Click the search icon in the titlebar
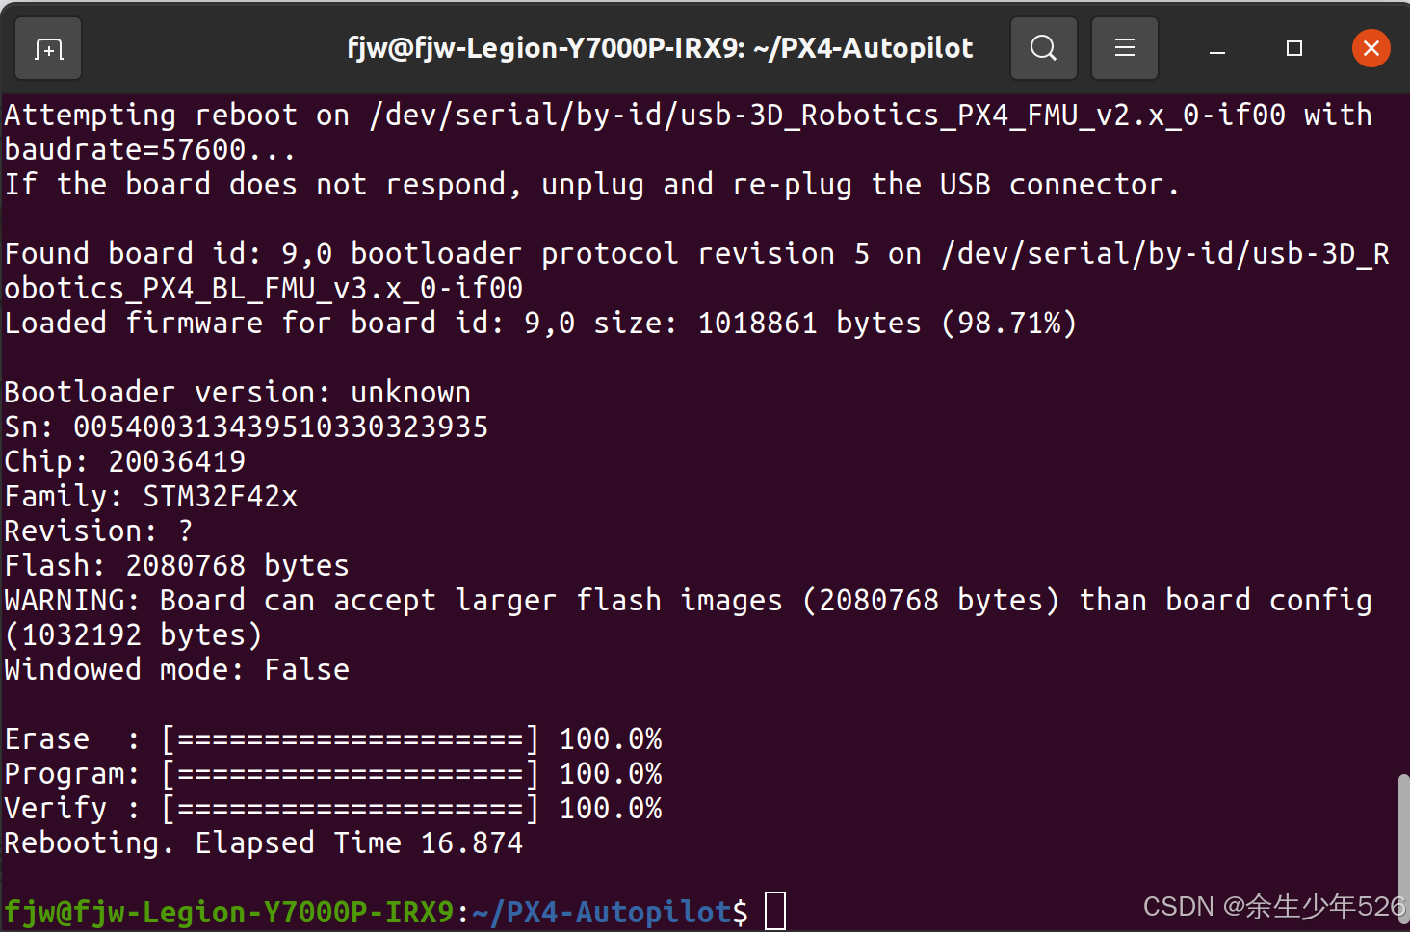The image size is (1410, 932). [x=1043, y=47]
